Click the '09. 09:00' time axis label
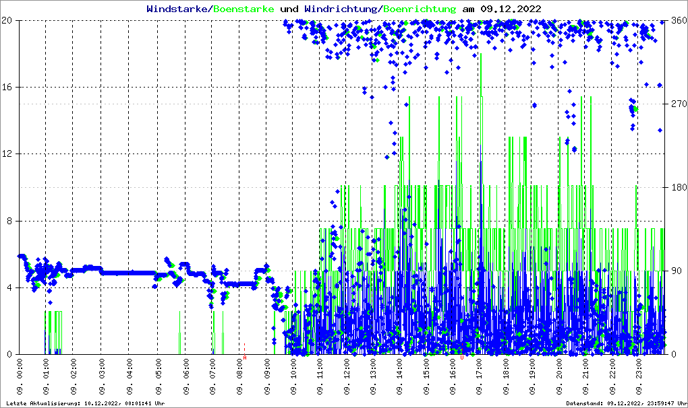 [267, 377]
